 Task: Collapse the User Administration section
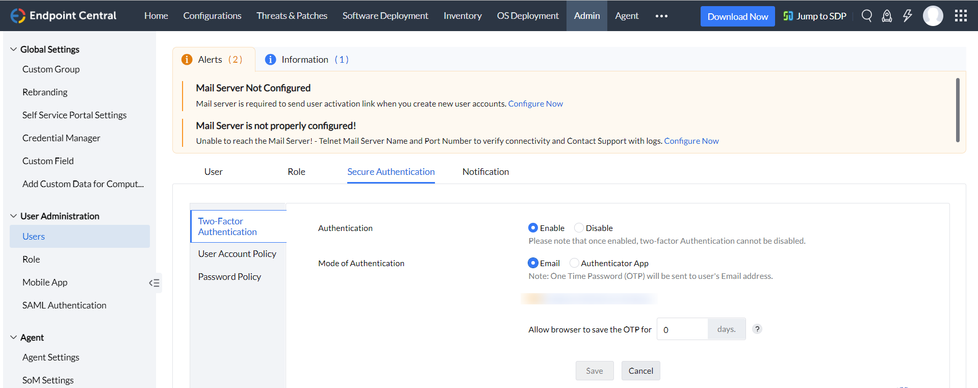click(14, 216)
